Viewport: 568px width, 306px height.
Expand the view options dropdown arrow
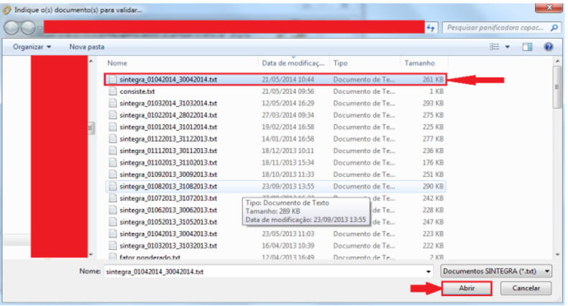tap(508, 47)
